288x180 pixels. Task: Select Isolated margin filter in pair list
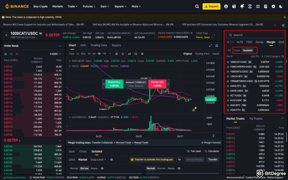pyautogui.click(x=248, y=50)
